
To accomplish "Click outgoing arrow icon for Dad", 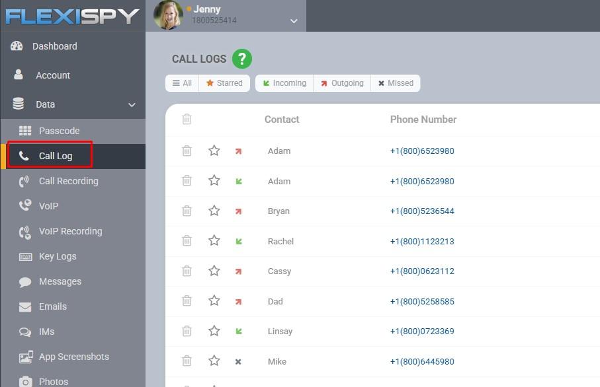I will 238,302.
